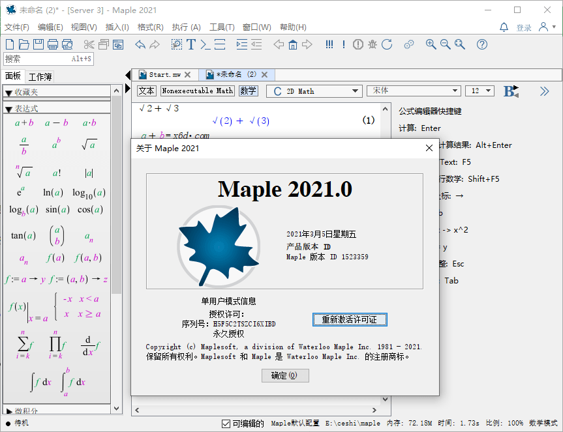
Task: Switch input mode to 文本
Action: 147,91
